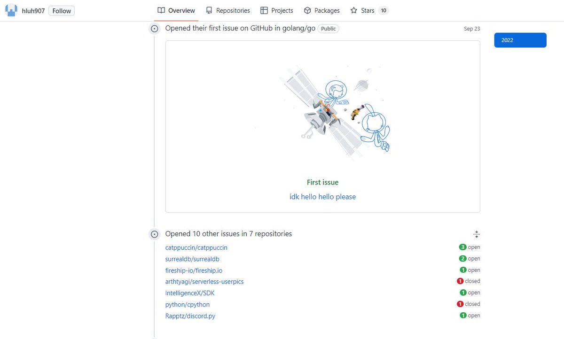Collapse the 'Opened 10 other issues' section

point(476,234)
